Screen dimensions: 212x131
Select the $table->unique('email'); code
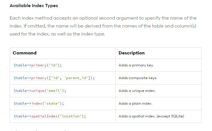tap(40, 91)
